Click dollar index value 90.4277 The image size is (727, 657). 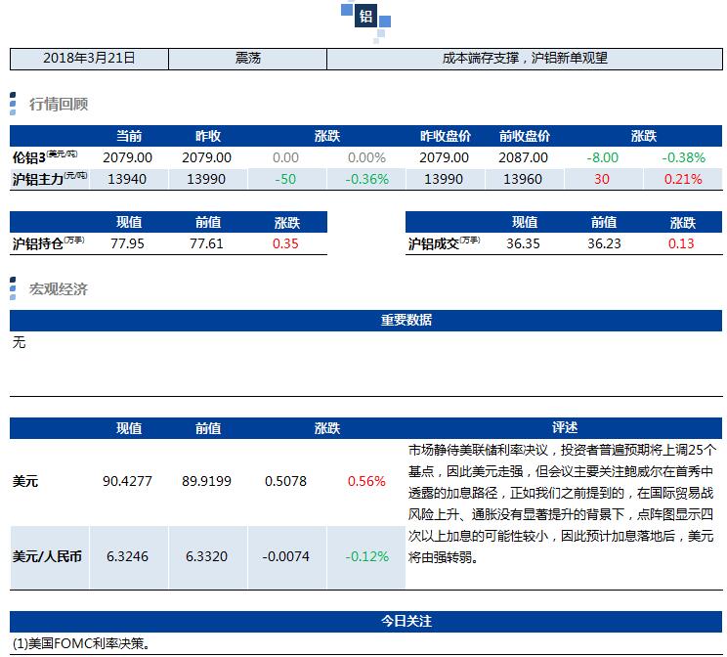pos(127,481)
